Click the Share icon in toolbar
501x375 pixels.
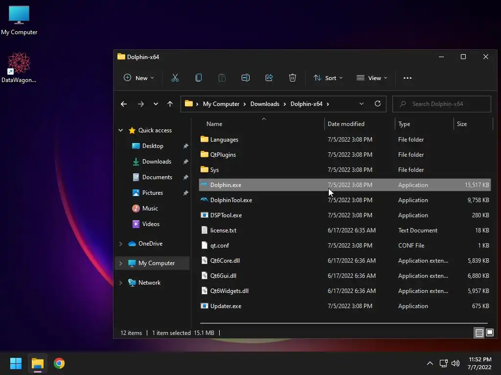[x=269, y=78]
